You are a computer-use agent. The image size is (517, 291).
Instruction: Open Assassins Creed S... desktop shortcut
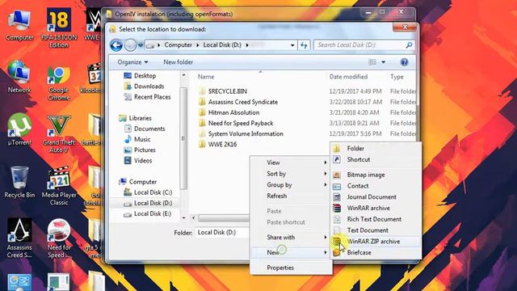[x=19, y=238]
